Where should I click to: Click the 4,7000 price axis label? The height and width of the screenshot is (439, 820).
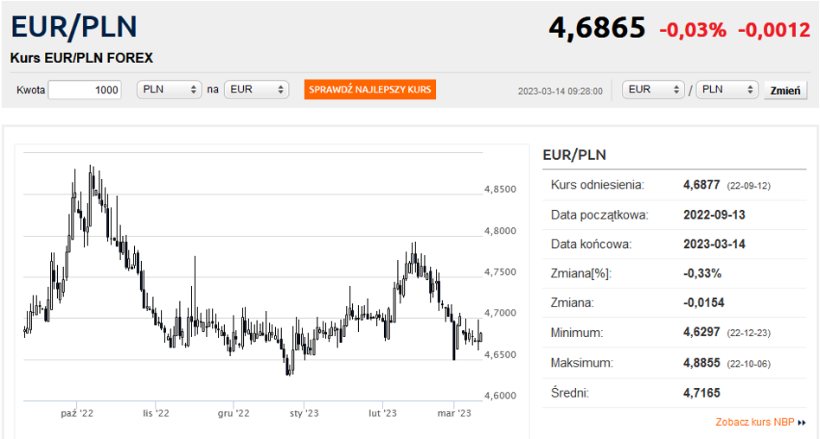tap(500, 313)
